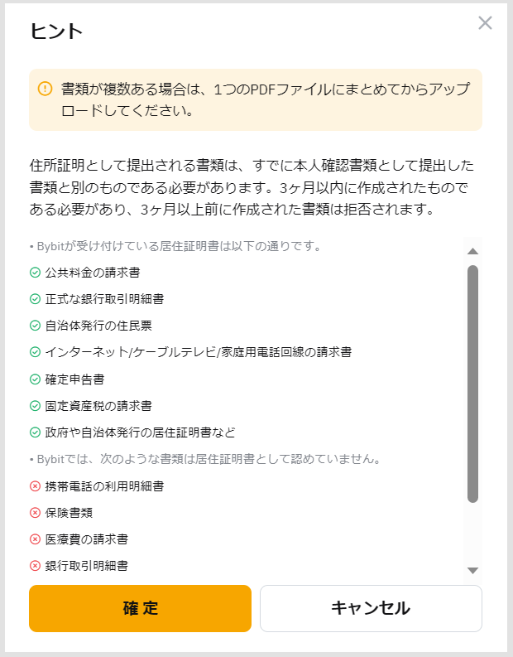Close the ヒント dialog with X

click(x=485, y=23)
